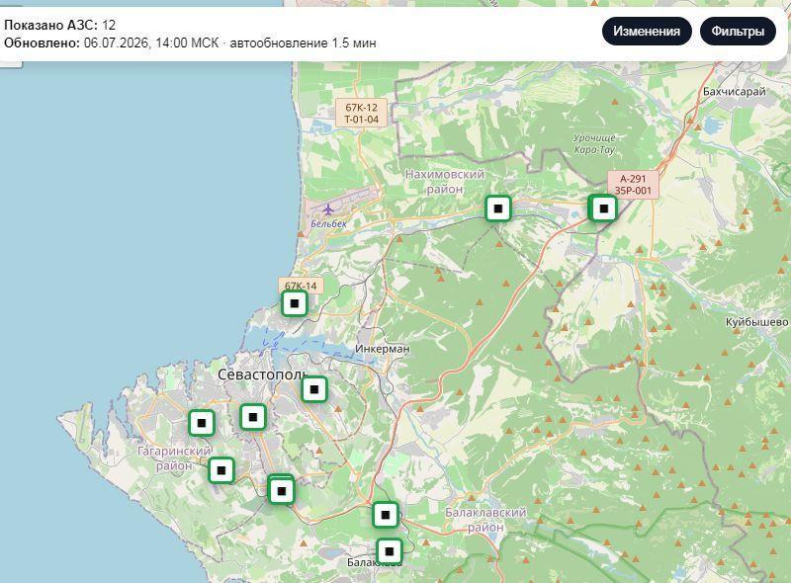Screen dimensions: 791x583
Task: Click the station marker northeast of Севастополь label
Action: click(314, 389)
